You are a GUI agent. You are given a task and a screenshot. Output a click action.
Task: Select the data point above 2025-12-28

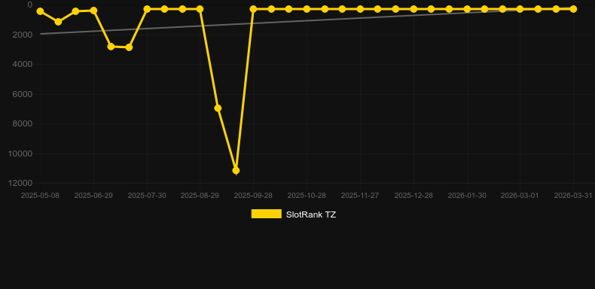tap(413, 9)
